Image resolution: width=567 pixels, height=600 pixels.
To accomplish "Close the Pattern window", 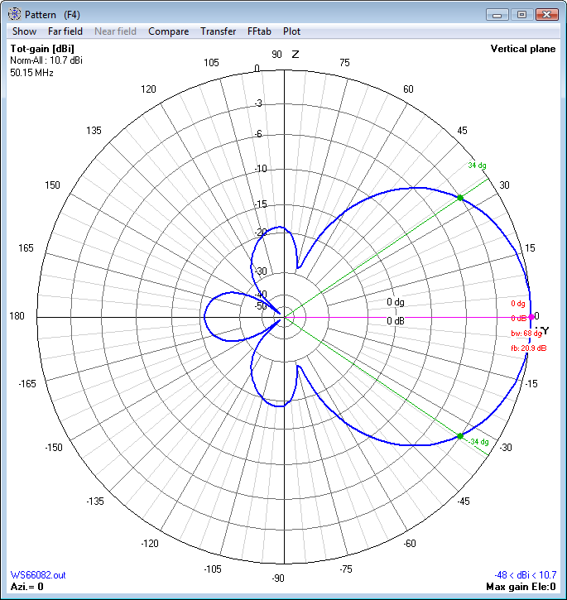I will click(x=546, y=15).
